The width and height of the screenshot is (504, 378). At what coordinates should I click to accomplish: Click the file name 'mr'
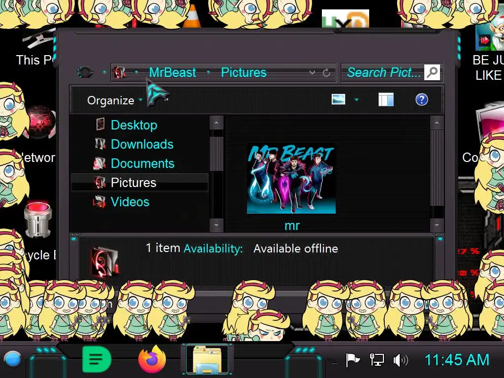pyautogui.click(x=292, y=225)
